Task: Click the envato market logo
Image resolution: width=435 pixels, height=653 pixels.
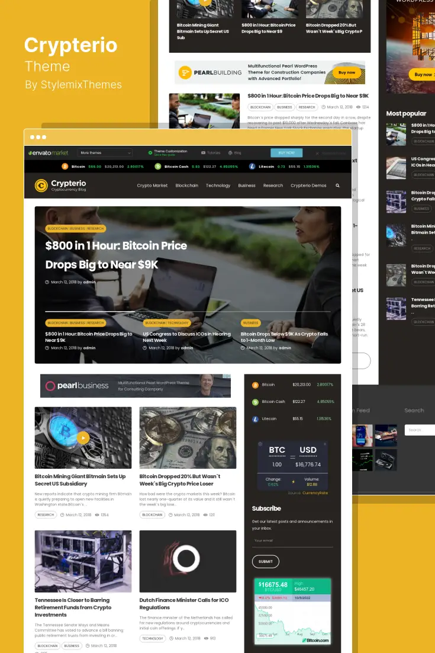Action: (49, 153)
